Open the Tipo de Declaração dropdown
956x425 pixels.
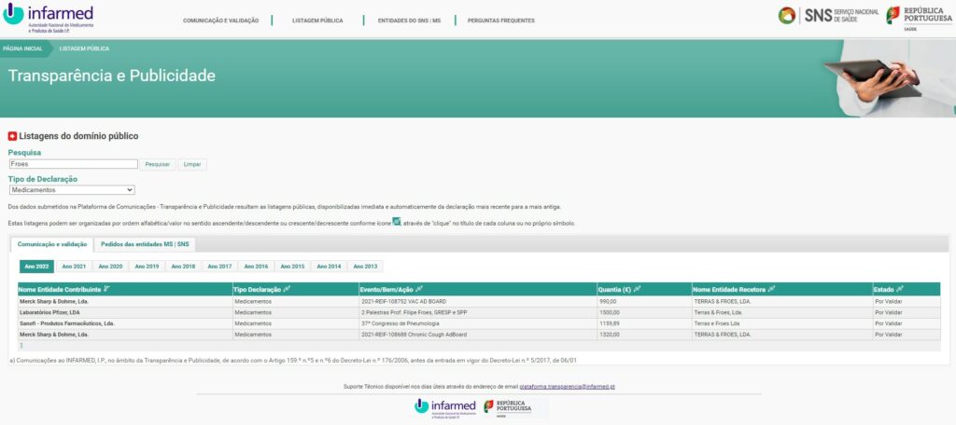tap(72, 189)
